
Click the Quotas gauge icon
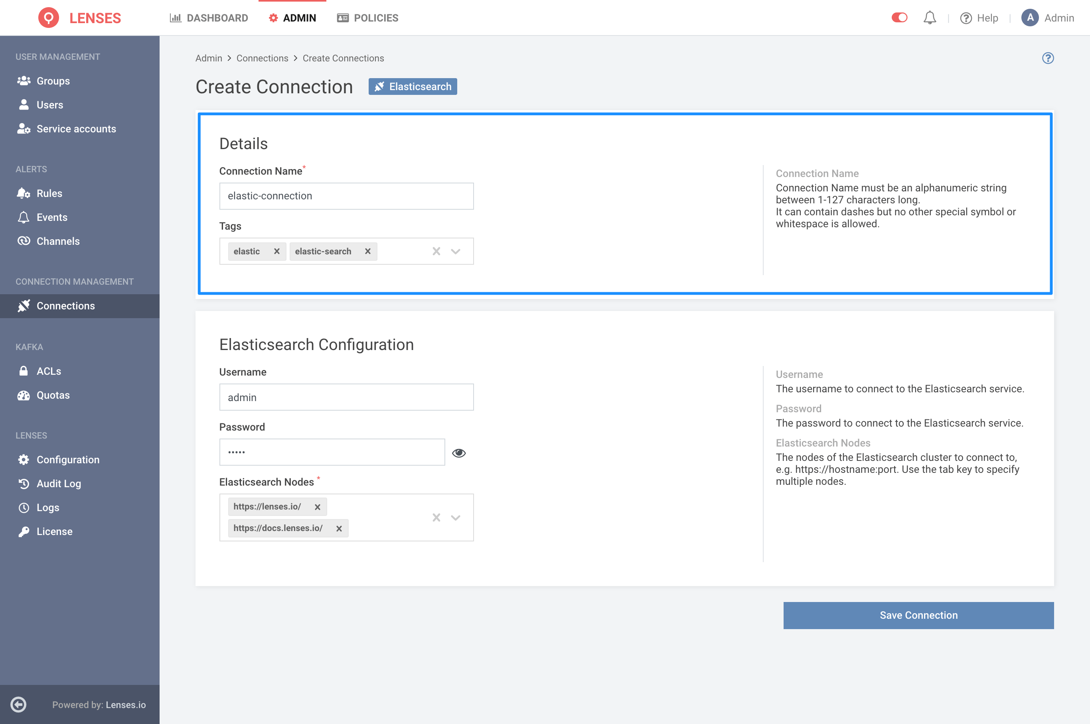24,395
